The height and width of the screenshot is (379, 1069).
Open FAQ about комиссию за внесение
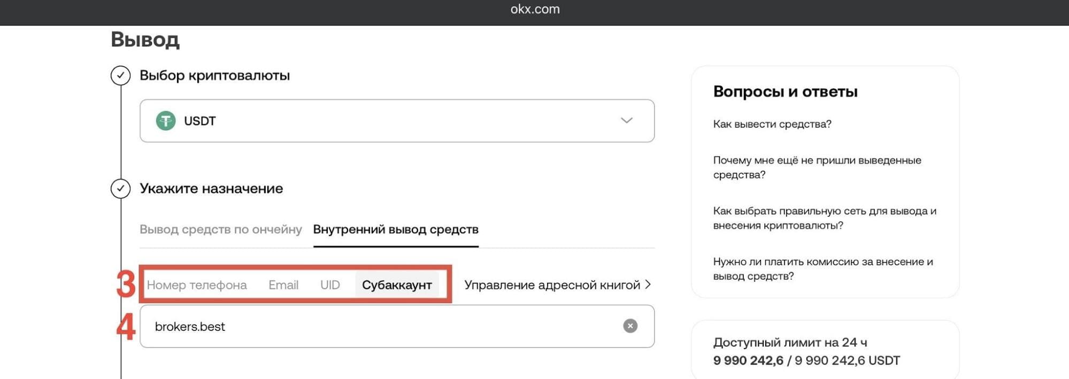coord(823,269)
